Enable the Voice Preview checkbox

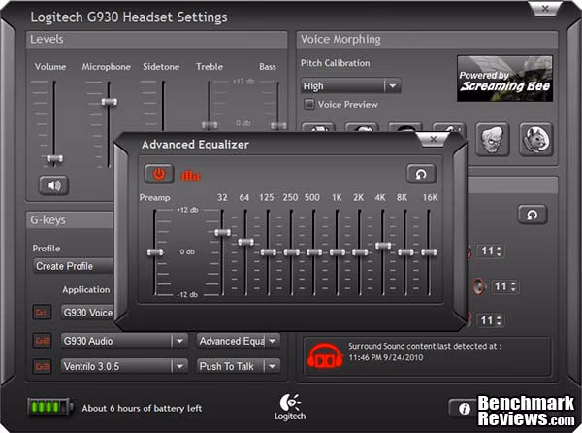(308, 104)
